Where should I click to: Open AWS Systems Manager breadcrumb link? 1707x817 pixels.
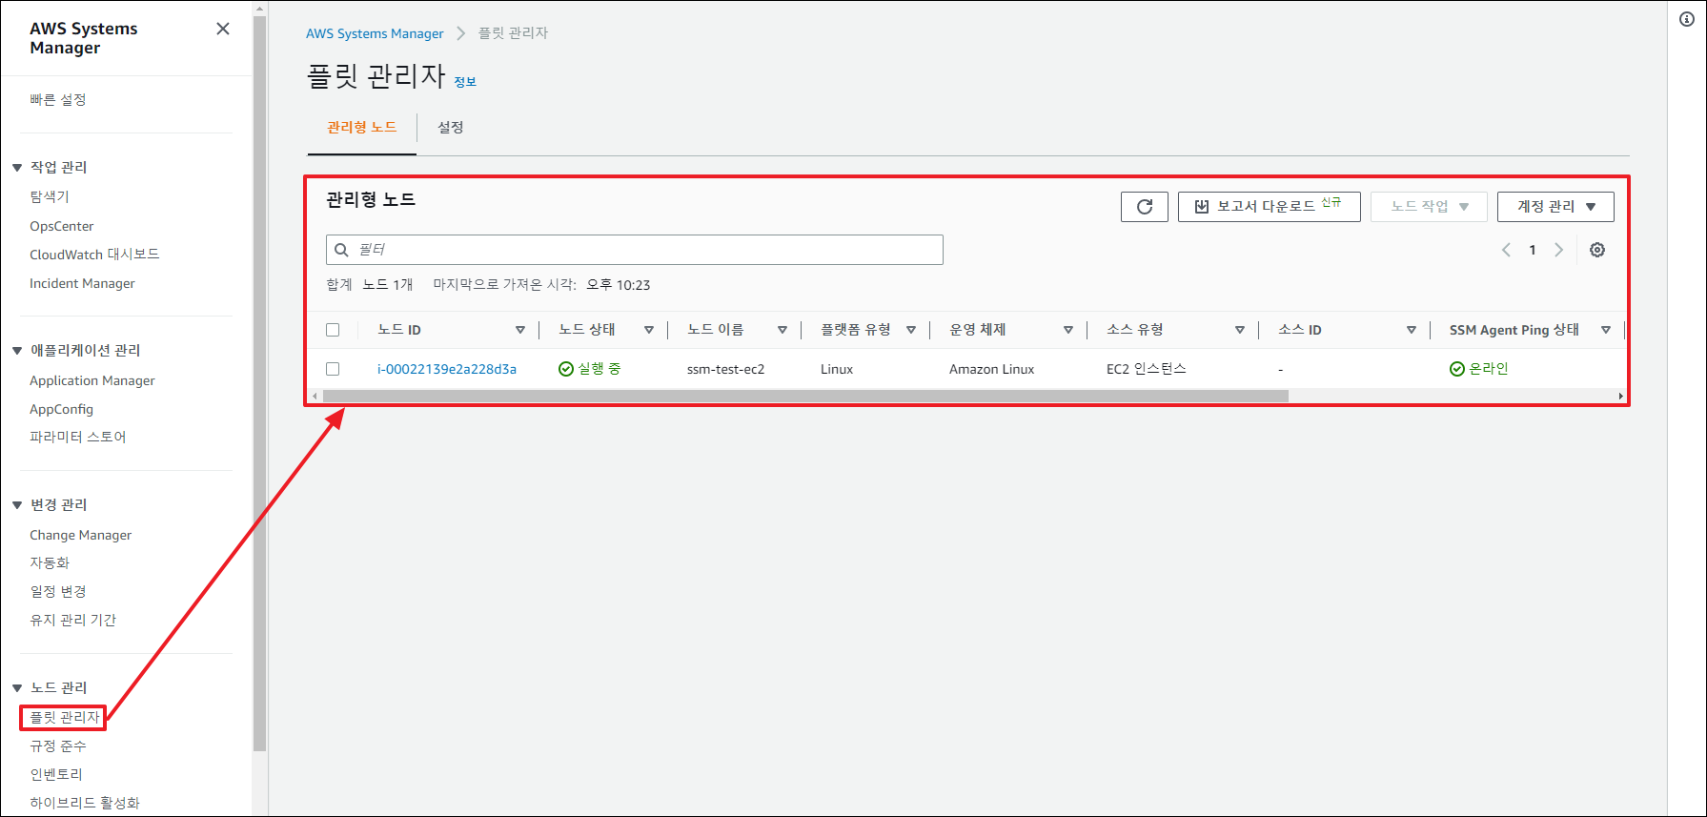(375, 33)
